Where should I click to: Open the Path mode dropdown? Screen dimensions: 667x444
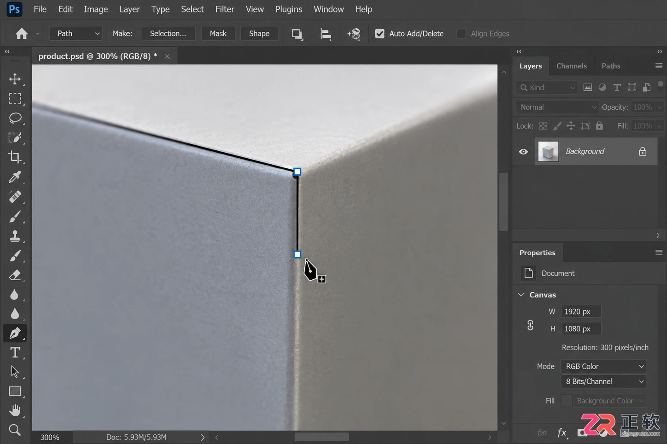coord(76,34)
